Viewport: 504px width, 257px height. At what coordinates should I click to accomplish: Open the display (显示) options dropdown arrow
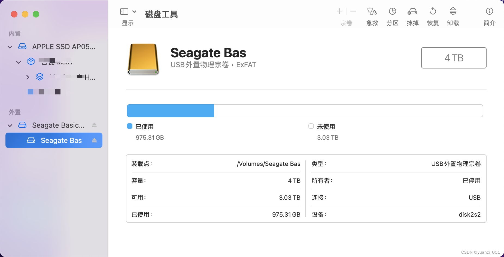point(134,11)
